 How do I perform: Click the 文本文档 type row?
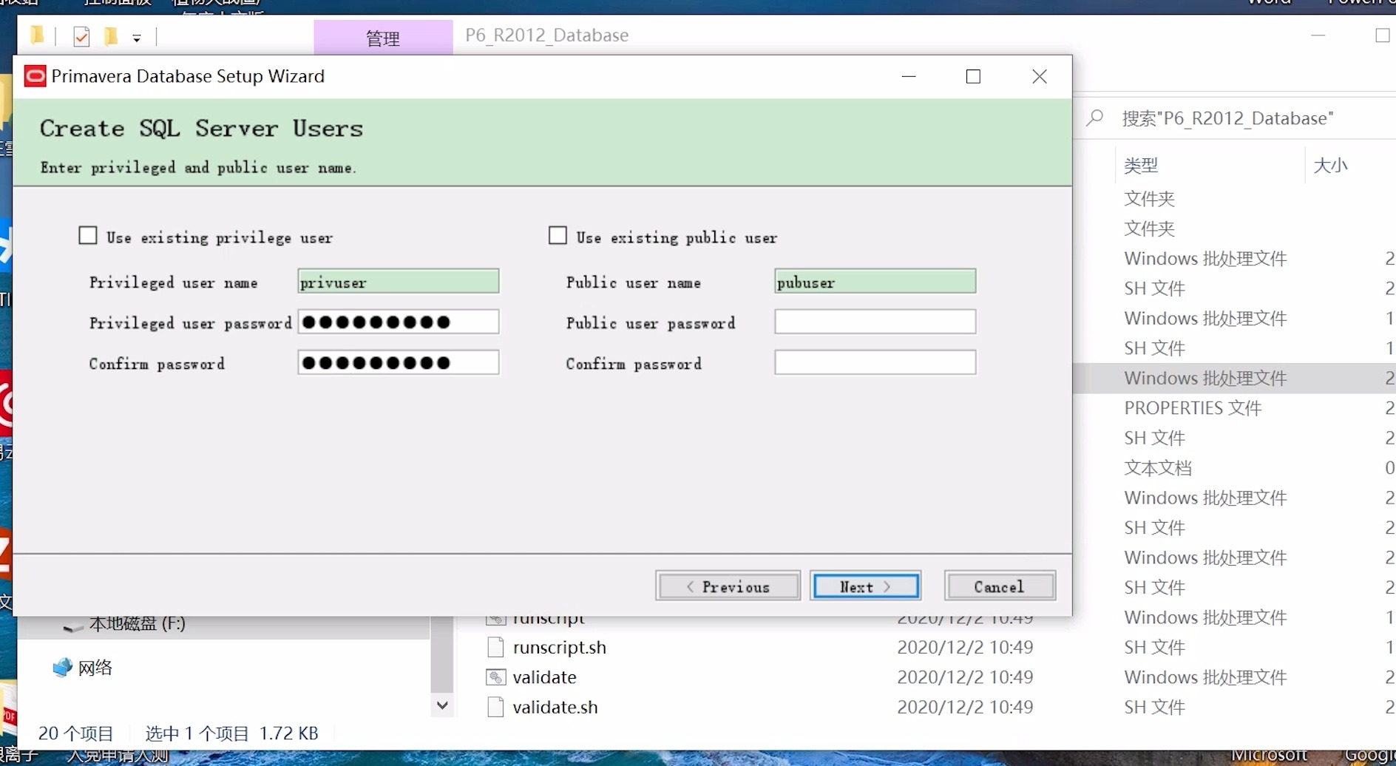click(1158, 468)
